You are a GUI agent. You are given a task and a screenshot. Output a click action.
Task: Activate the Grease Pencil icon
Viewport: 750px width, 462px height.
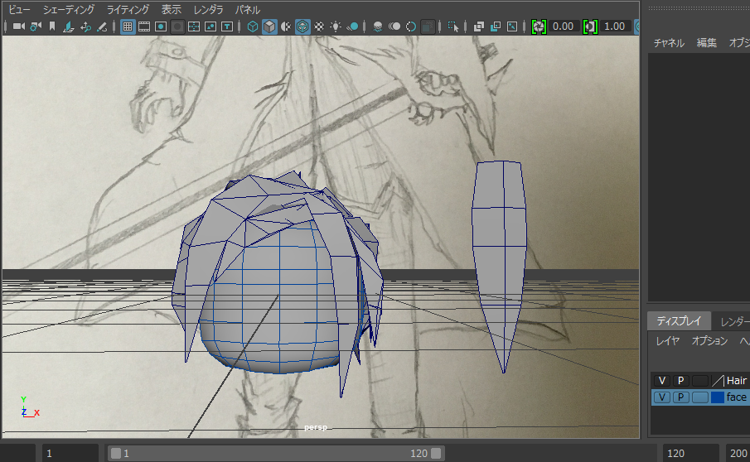click(x=102, y=26)
